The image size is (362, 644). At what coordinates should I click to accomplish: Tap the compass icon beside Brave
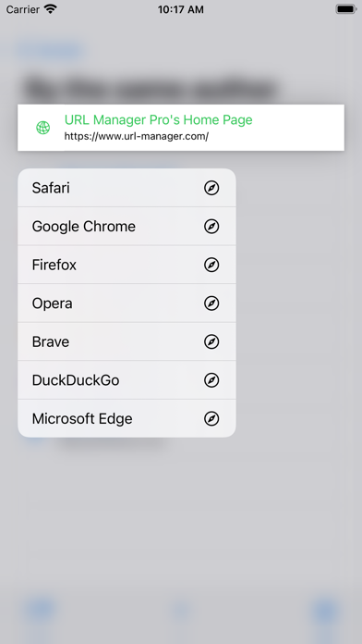click(x=211, y=341)
